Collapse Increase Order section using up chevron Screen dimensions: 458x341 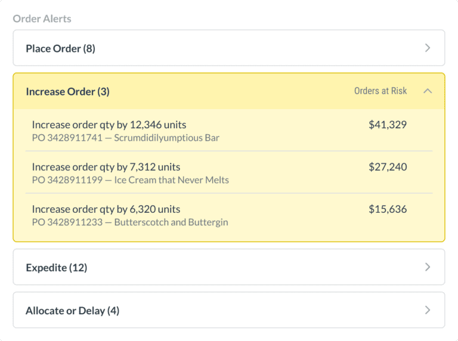tap(427, 91)
